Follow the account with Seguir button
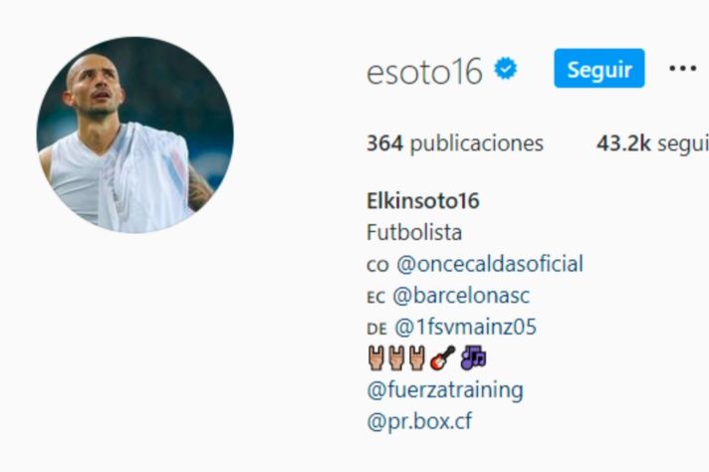This screenshot has width=709, height=472. coord(599,69)
